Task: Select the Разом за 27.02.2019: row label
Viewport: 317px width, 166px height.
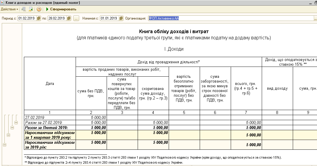Action: 50,123
